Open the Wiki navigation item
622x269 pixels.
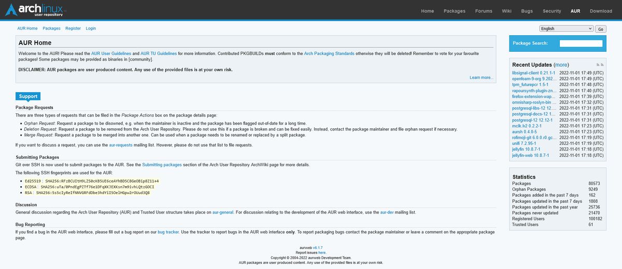coord(506,11)
